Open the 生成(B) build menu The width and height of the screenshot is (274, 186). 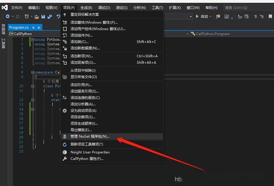point(86,8)
